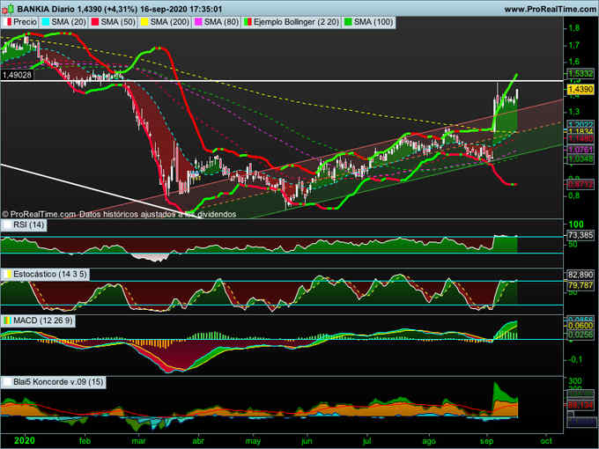Click the abr date axis label
The height and width of the screenshot is (449, 599).
click(x=198, y=440)
